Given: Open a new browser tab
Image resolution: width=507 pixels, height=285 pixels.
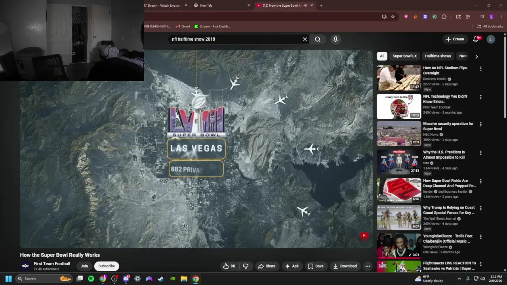Looking at the screenshot, I should pos(321,6).
